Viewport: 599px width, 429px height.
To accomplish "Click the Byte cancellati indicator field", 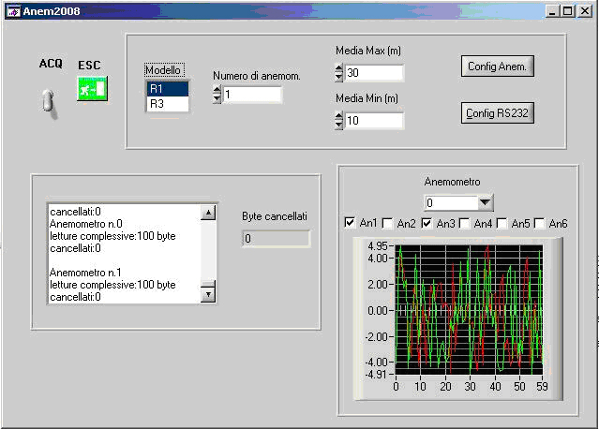I will pyautogui.click(x=277, y=239).
